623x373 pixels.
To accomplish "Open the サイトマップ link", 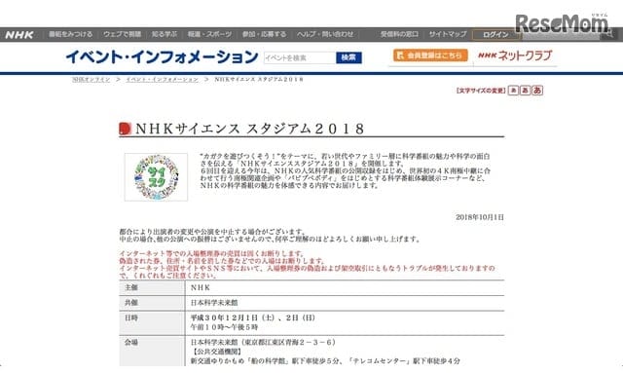I will [448, 35].
